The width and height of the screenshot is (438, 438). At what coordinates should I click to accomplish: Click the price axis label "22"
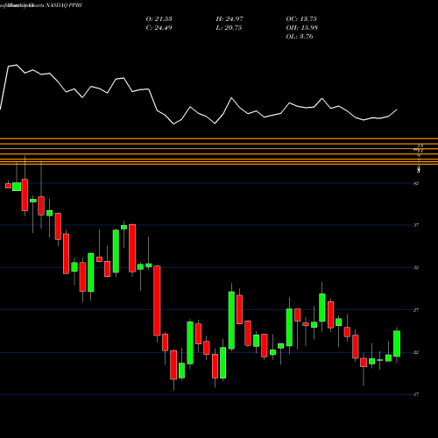coord(416,352)
